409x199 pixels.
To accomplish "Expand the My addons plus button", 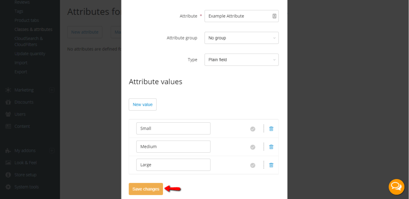I will [52, 151].
